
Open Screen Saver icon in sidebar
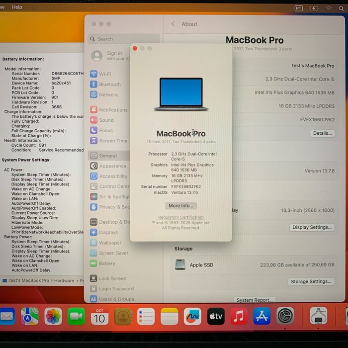pyautogui.click(x=93, y=253)
